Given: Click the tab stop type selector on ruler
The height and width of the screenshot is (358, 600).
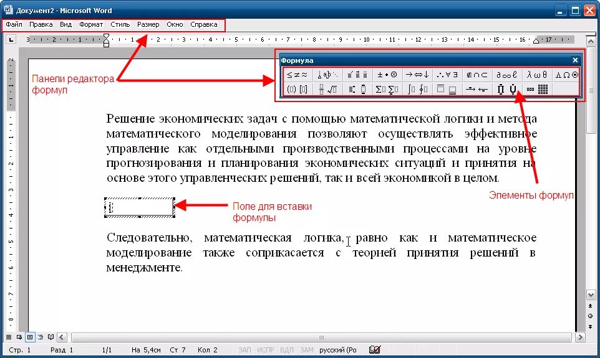Looking at the screenshot, I should (11, 39).
